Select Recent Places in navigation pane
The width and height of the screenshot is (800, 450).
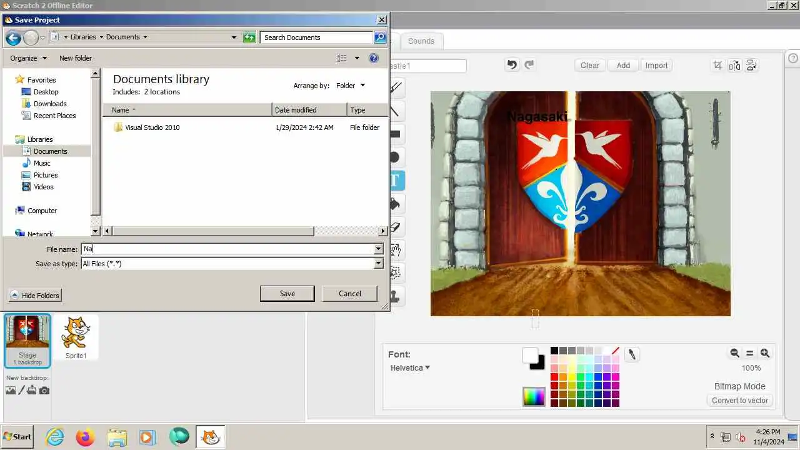point(54,116)
